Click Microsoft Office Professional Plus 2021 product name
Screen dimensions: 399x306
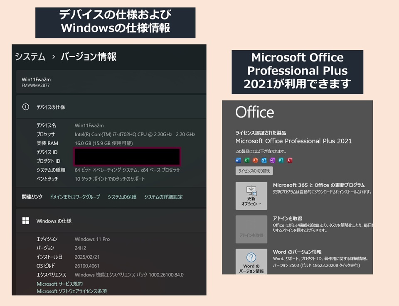click(x=293, y=141)
